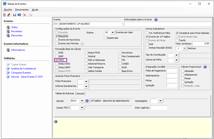Screen dimensions: 214x139
Task: Open the Ferramentas menu
Action: pyautogui.click(x=22, y=10)
